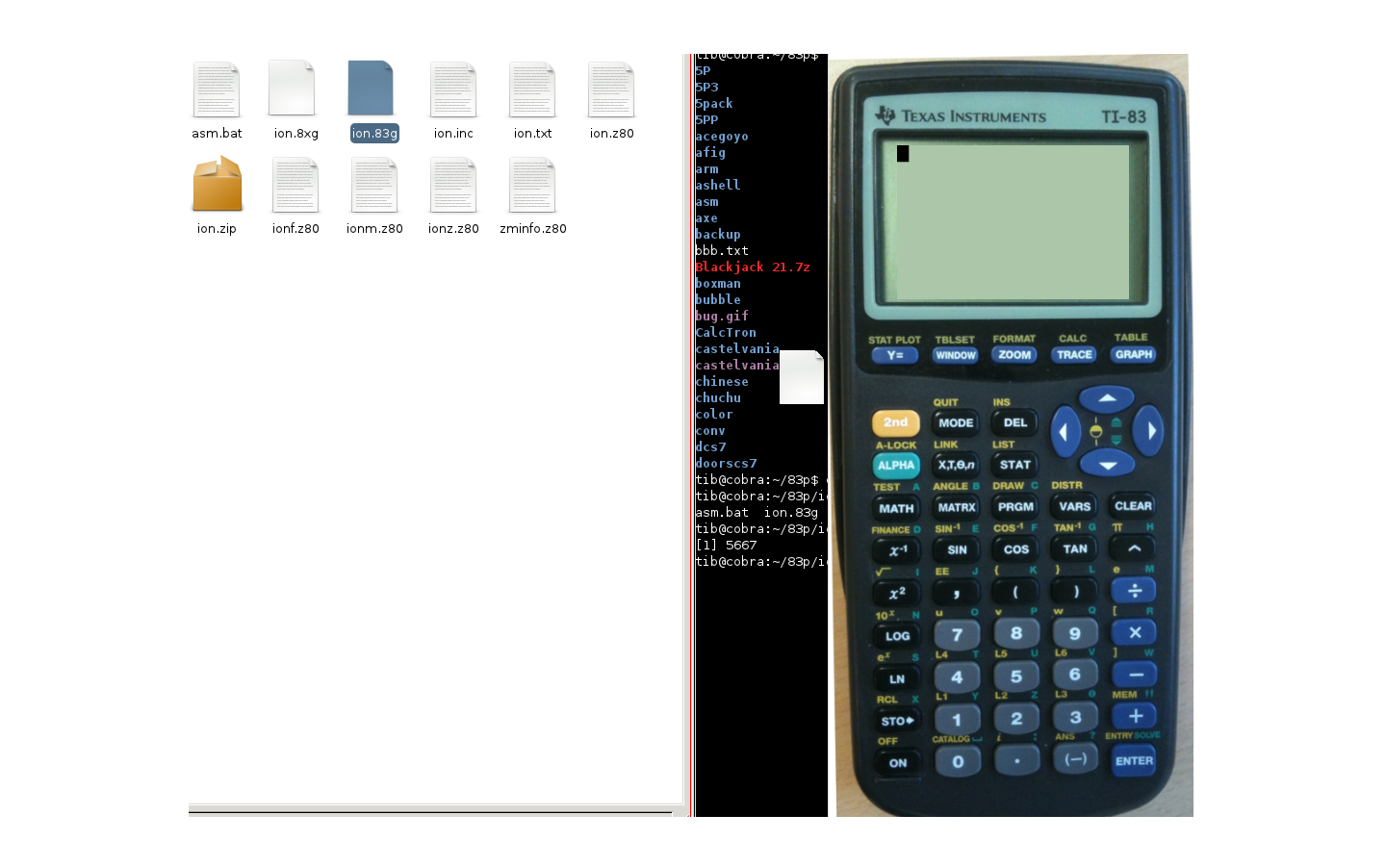Click the right arrow key on calculator
This screenshot has height=866, width=1386.
click(x=1149, y=431)
